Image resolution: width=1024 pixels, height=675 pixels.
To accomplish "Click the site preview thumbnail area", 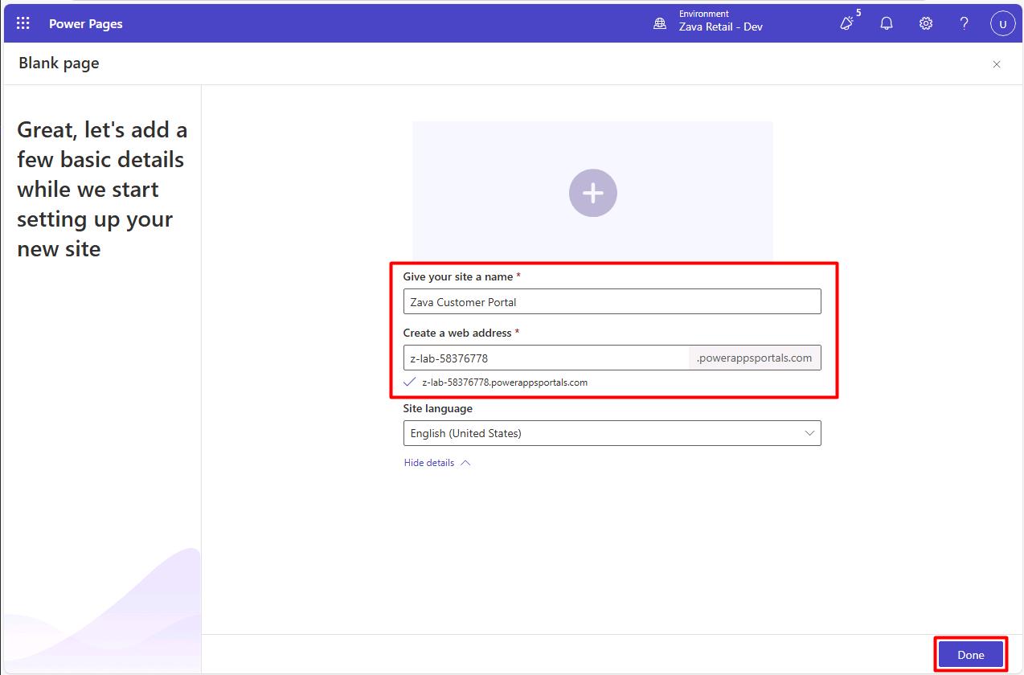I will coord(593,191).
